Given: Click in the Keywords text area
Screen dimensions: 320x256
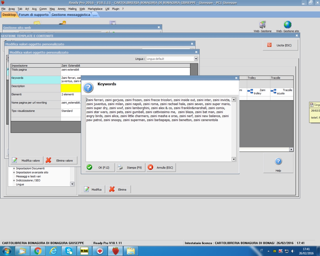Looking at the screenshot, I should click(x=159, y=129).
